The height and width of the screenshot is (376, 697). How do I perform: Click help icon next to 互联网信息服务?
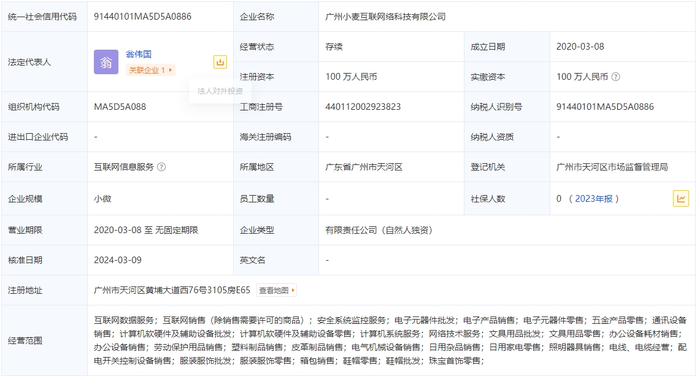point(161,167)
